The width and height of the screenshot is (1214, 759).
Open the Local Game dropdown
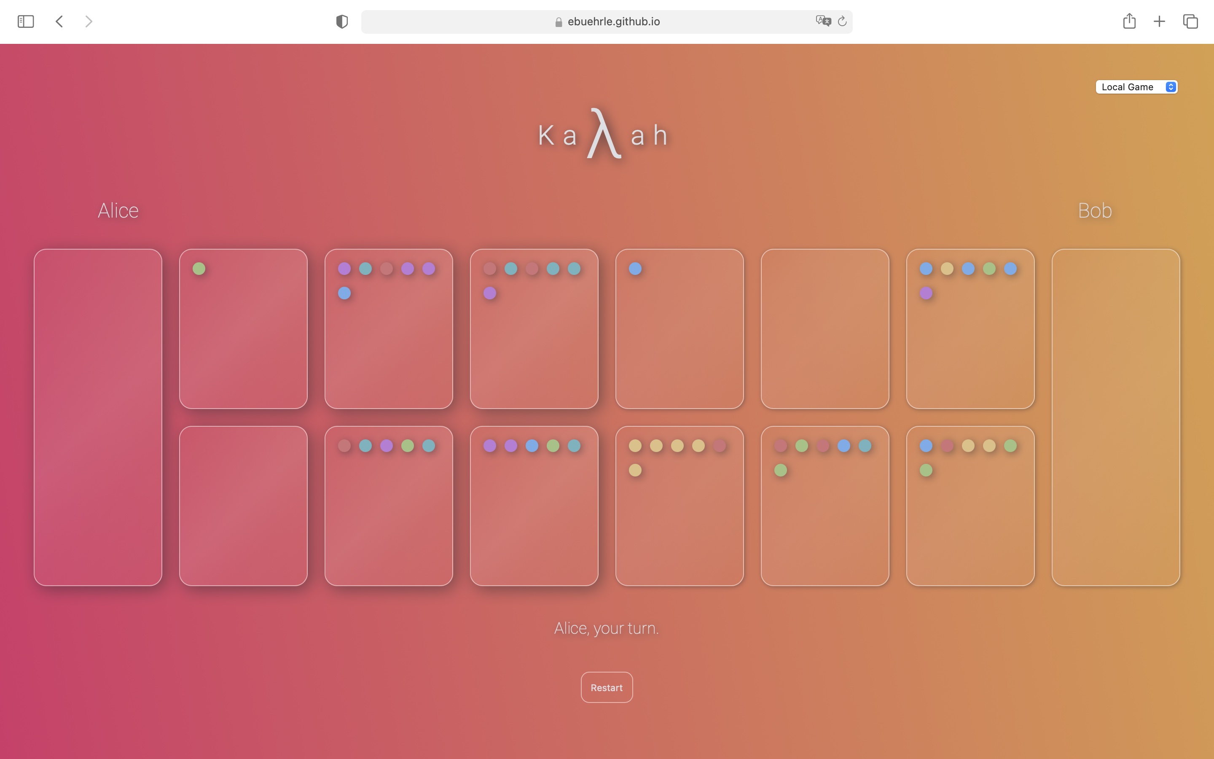tap(1136, 87)
